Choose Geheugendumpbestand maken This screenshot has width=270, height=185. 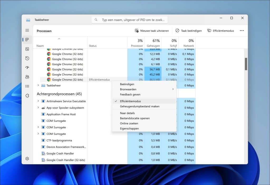pos(144,106)
